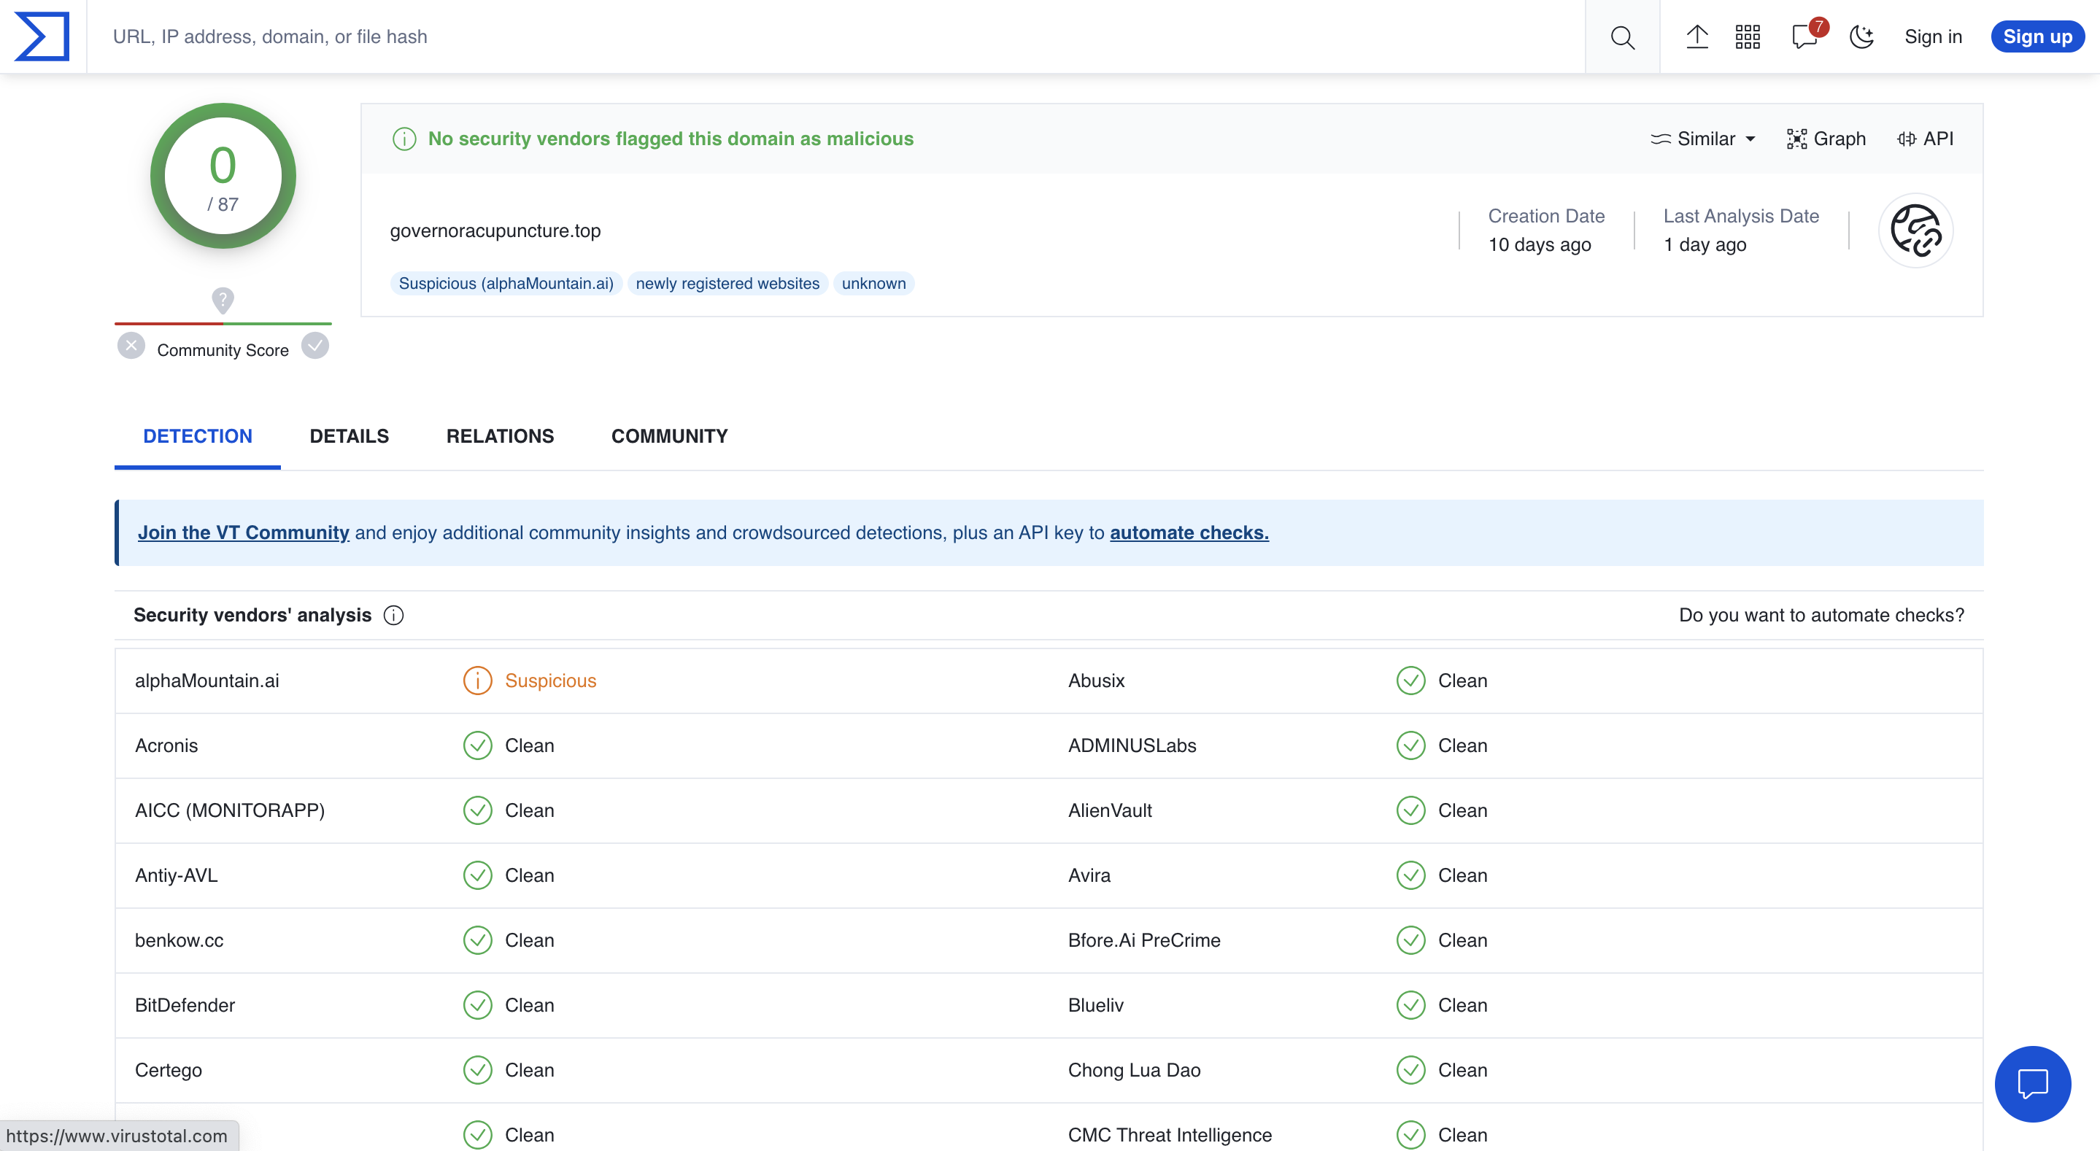This screenshot has height=1151, width=2100.
Task: Switch to the RELATIONS tab
Action: tap(500, 436)
